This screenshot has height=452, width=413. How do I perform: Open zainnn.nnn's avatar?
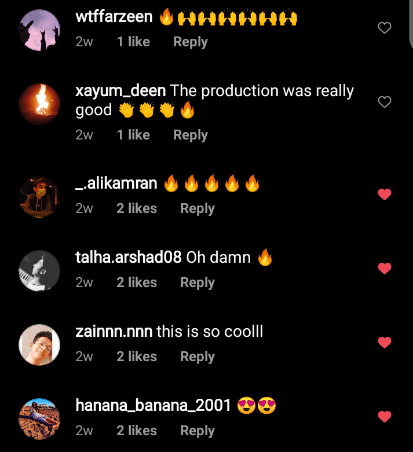(39, 345)
